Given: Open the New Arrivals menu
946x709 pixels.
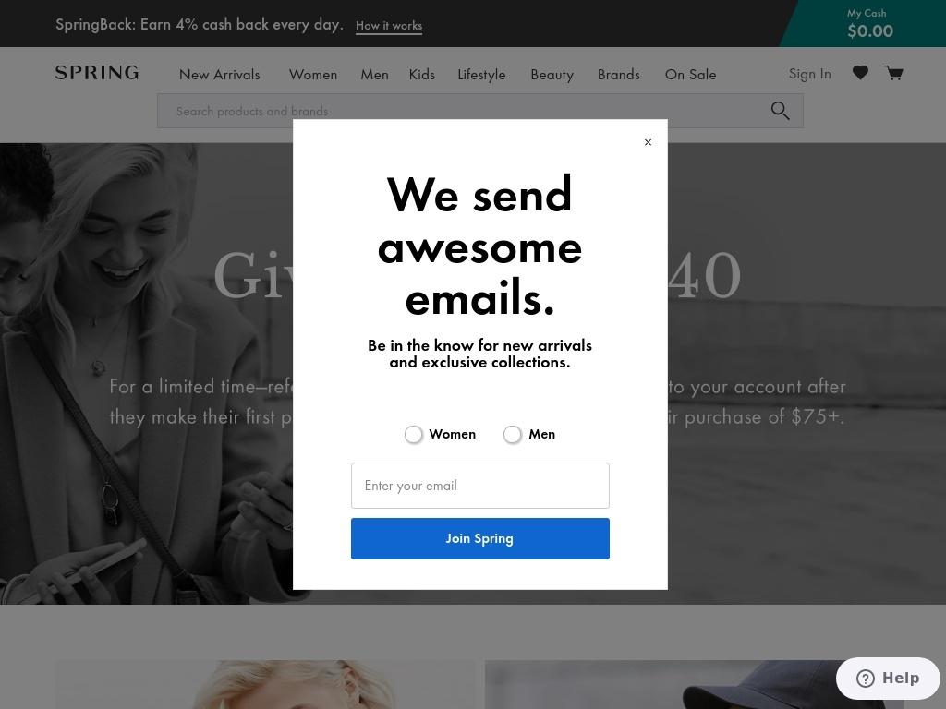Looking at the screenshot, I should pyautogui.click(x=220, y=75).
